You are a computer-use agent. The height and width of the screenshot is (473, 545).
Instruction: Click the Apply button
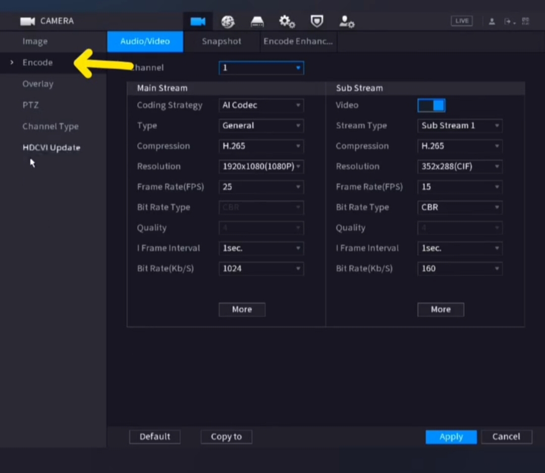451,437
